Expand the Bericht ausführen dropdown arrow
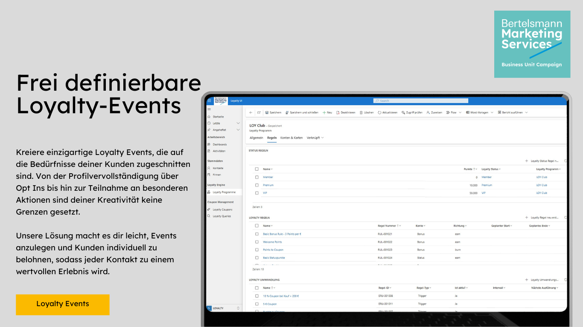583x327 pixels. click(526, 112)
